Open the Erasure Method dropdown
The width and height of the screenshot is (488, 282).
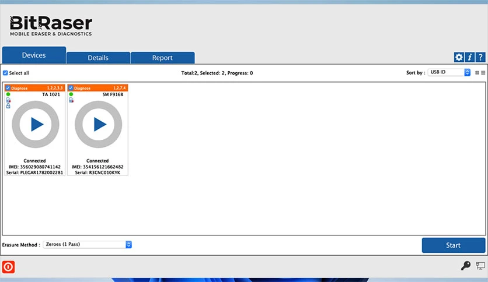click(x=87, y=245)
